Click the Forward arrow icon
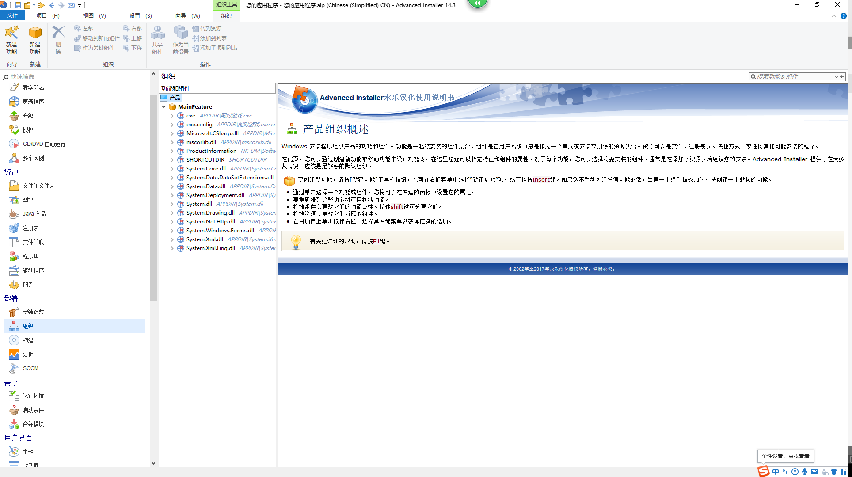852x477 pixels. [61, 5]
